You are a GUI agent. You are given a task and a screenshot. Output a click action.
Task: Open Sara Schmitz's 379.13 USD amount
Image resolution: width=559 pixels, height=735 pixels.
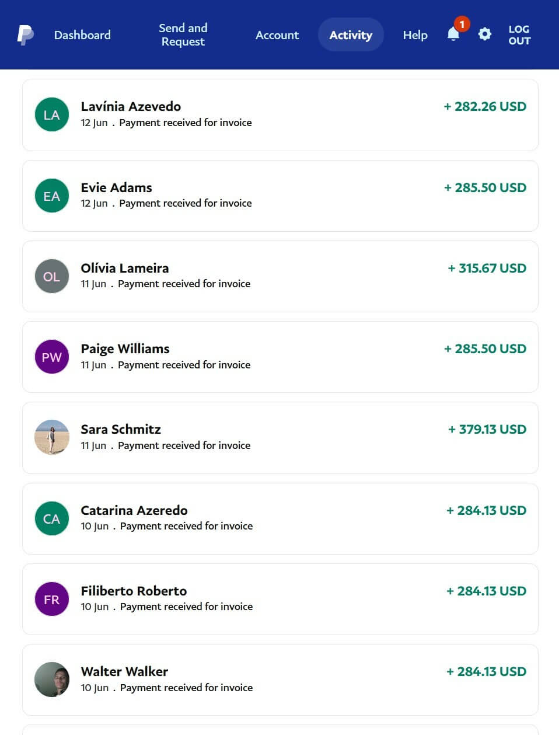pyautogui.click(x=487, y=430)
